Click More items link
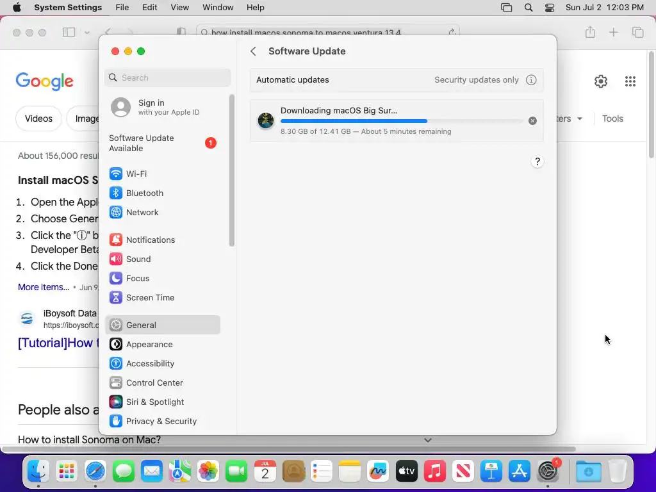Image resolution: width=656 pixels, height=492 pixels. pyautogui.click(x=44, y=287)
